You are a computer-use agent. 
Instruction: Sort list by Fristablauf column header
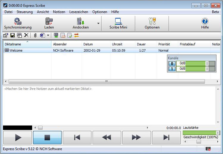[x=194, y=44]
